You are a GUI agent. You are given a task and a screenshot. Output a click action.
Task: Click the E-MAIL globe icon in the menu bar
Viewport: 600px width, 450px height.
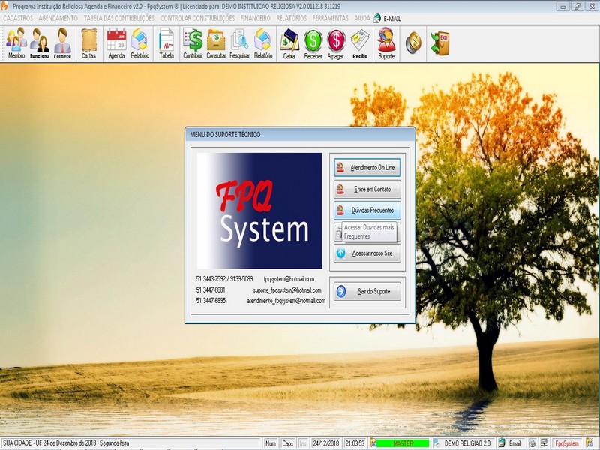[377, 18]
